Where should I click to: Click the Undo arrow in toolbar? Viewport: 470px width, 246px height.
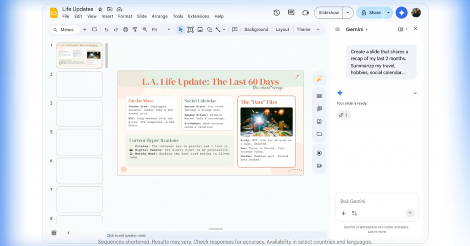pyautogui.click(x=106, y=29)
